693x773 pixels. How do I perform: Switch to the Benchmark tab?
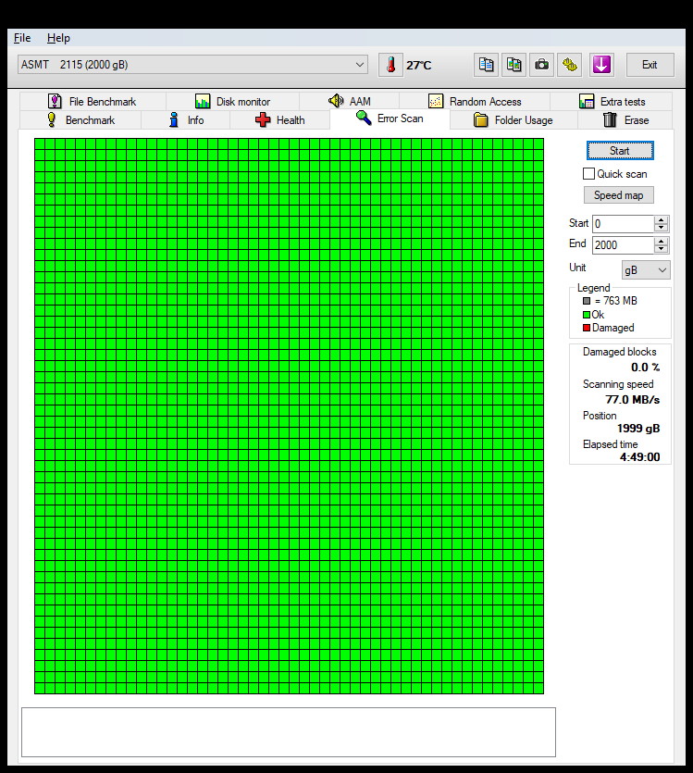[x=80, y=119]
